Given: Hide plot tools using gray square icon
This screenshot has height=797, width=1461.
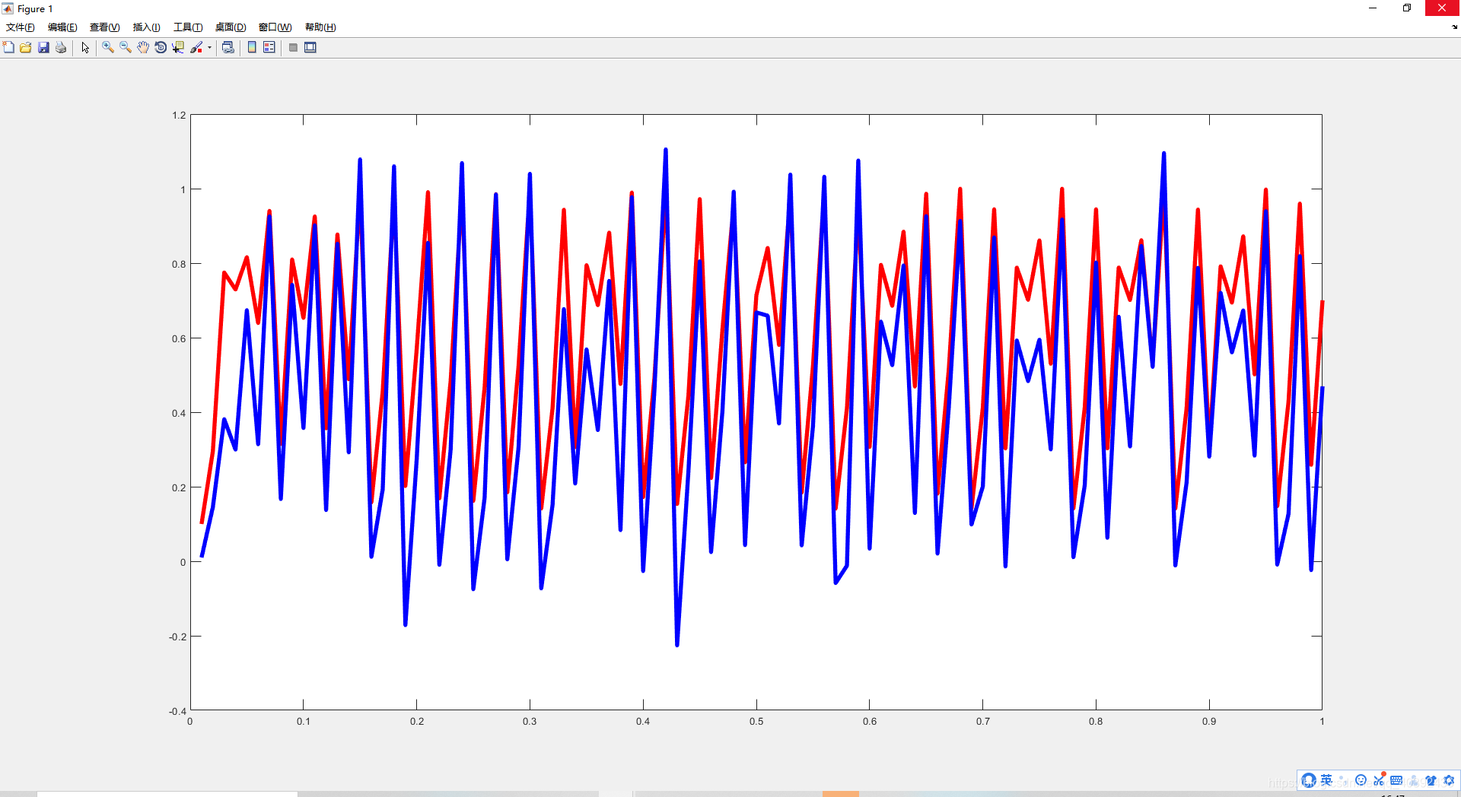Looking at the screenshot, I should 293,47.
